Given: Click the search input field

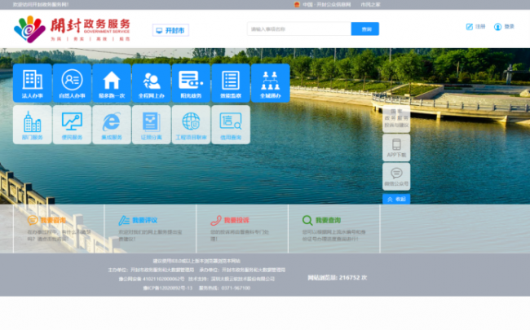Looking at the screenshot, I should click(x=298, y=29).
